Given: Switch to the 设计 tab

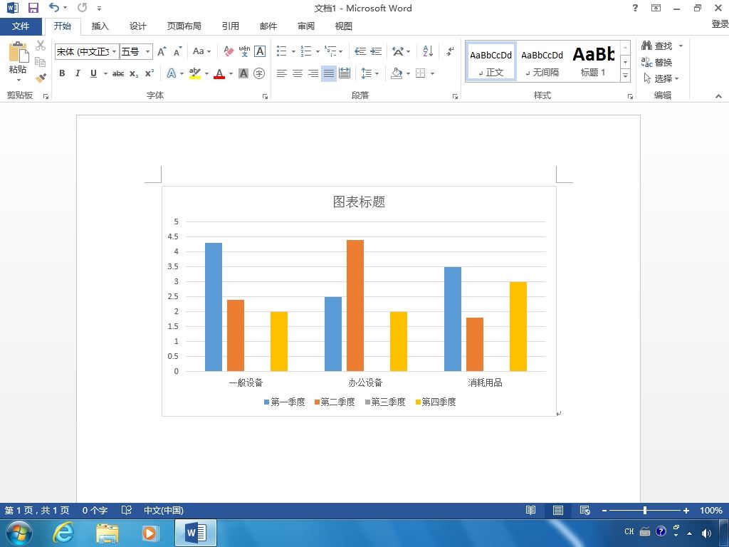Looking at the screenshot, I should click(137, 26).
